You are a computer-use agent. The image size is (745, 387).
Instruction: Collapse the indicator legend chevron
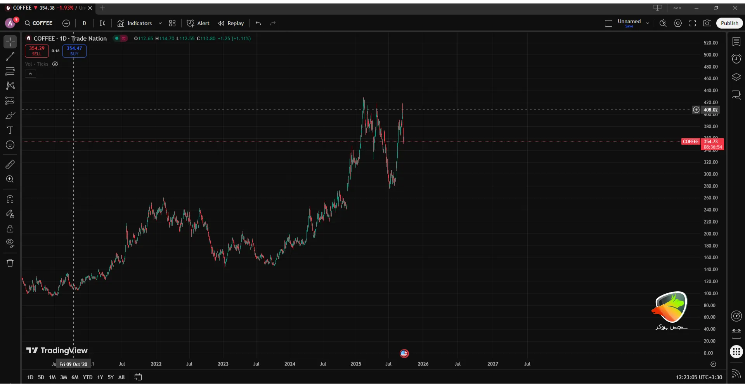tap(30, 74)
